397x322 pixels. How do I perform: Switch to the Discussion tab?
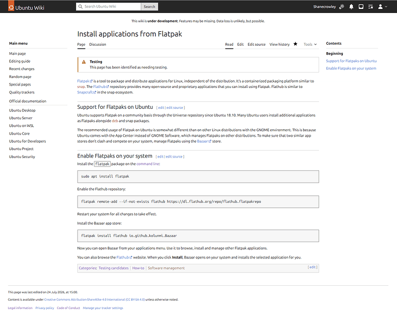click(x=97, y=44)
